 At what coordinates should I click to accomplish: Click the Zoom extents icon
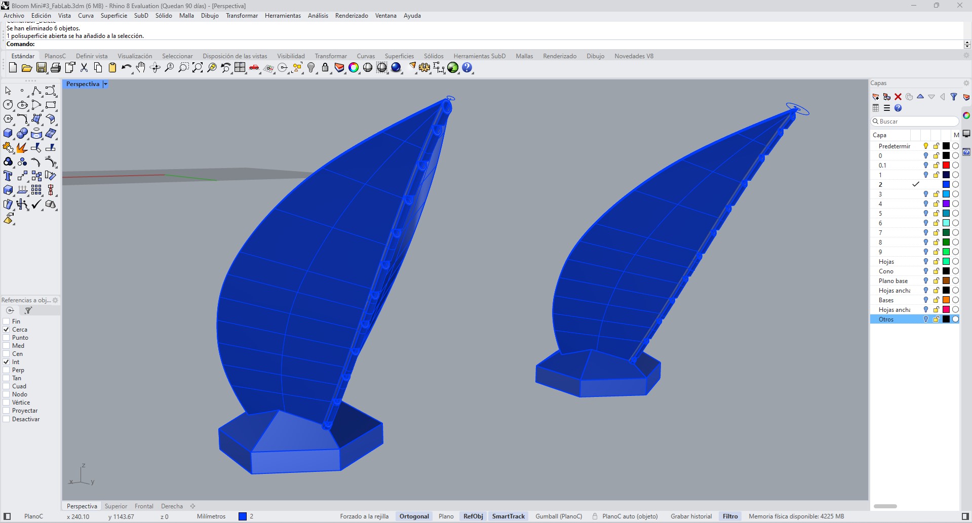198,67
